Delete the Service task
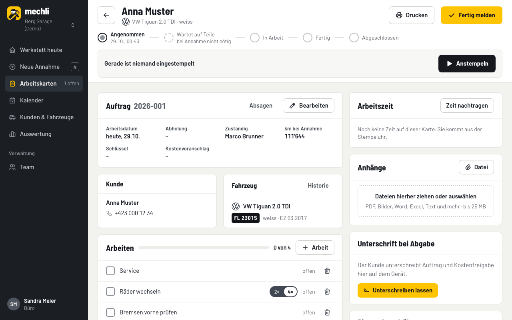The image size is (512, 320). coord(327,271)
